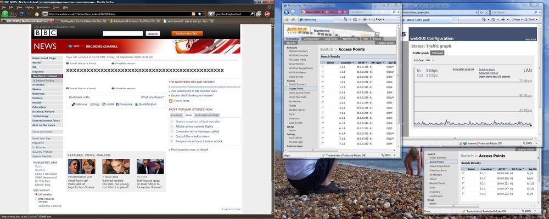Image resolution: width=549 pixels, height=219 pixels.
Task: Open Page dropdown in Monitoring IE window
Action: (x=378, y=20)
